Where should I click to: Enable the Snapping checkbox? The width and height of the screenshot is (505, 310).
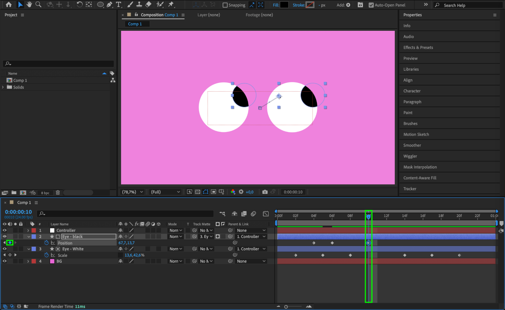pos(225,5)
